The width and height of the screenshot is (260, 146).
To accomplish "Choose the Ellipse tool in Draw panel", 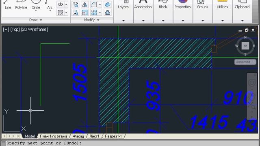I will pos(61,4).
